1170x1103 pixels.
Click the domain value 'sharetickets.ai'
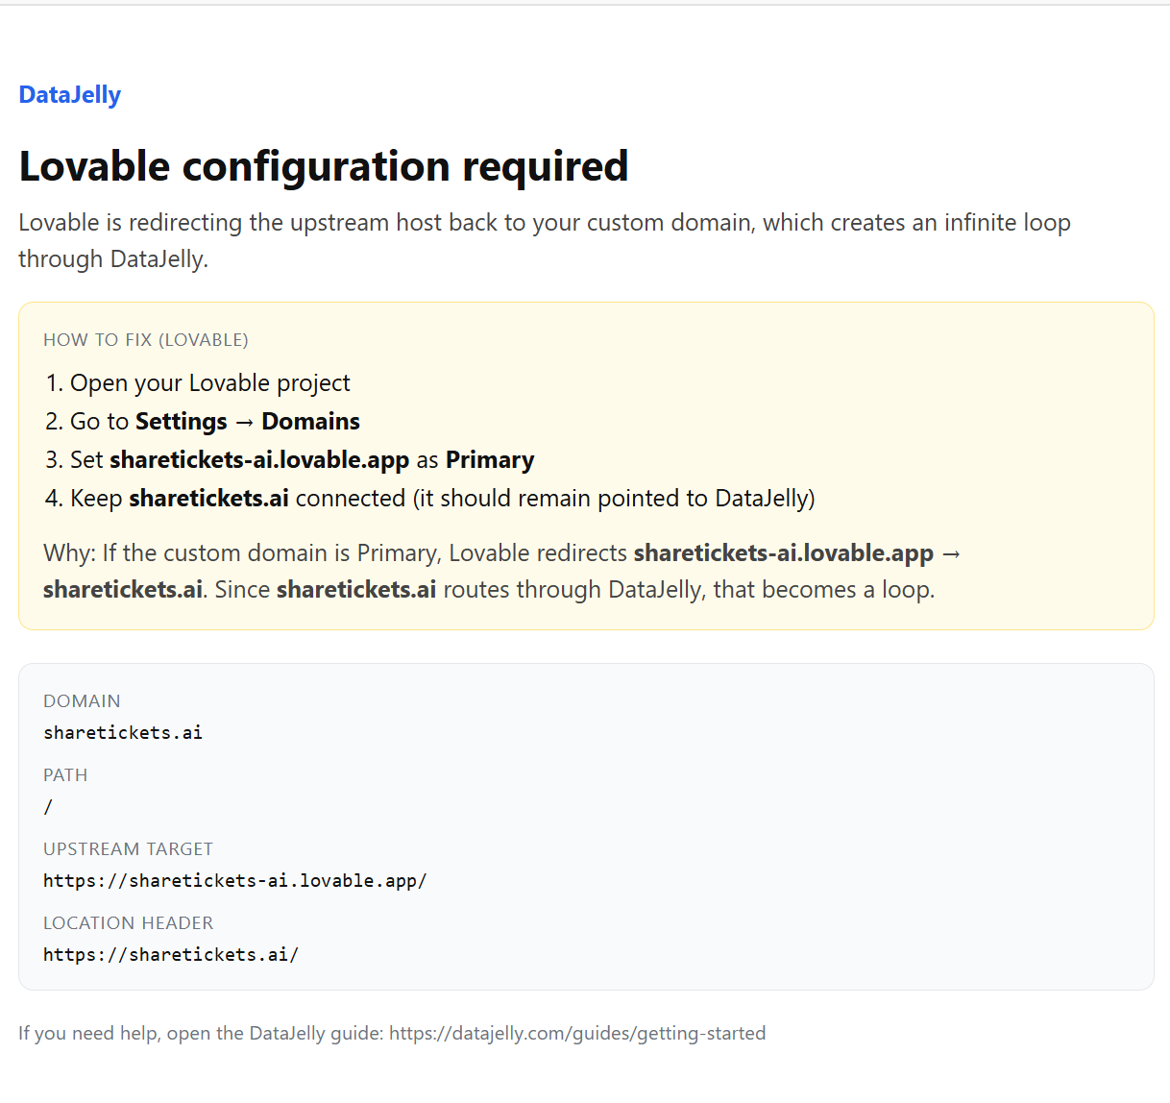(x=123, y=733)
